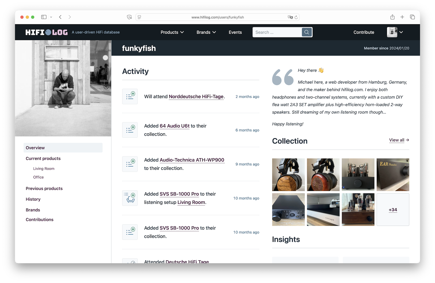The width and height of the screenshot is (435, 283).
Task: Click the activity icon for Norddeutsche HiFi-Tage
Action: (130, 96)
